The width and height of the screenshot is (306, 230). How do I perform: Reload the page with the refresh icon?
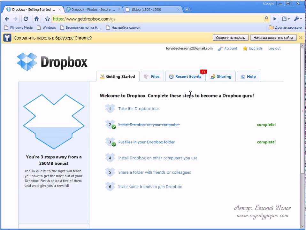(x=26, y=19)
